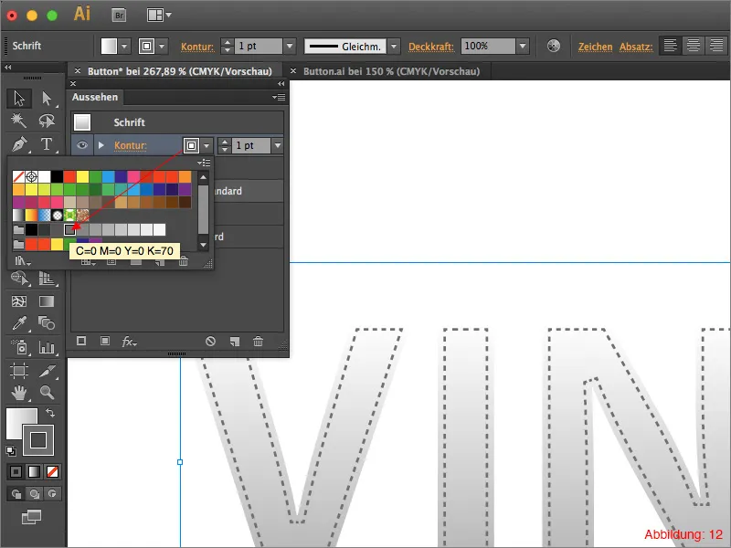
Task: Align text center in control bar
Action: point(694,46)
